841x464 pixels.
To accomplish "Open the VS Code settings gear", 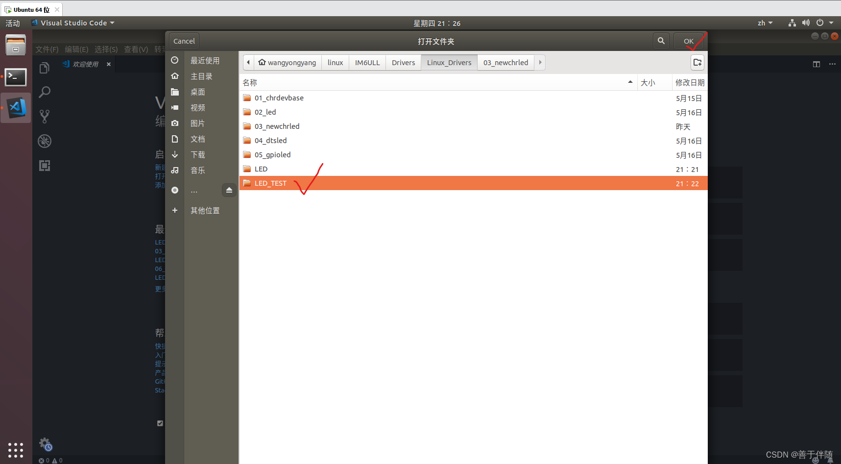I will [45, 444].
